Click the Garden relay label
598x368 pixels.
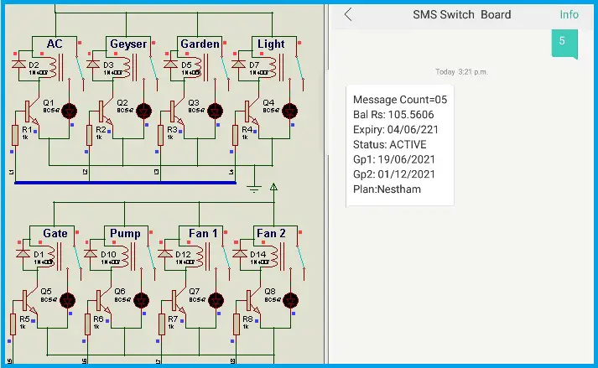tap(200, 44)
